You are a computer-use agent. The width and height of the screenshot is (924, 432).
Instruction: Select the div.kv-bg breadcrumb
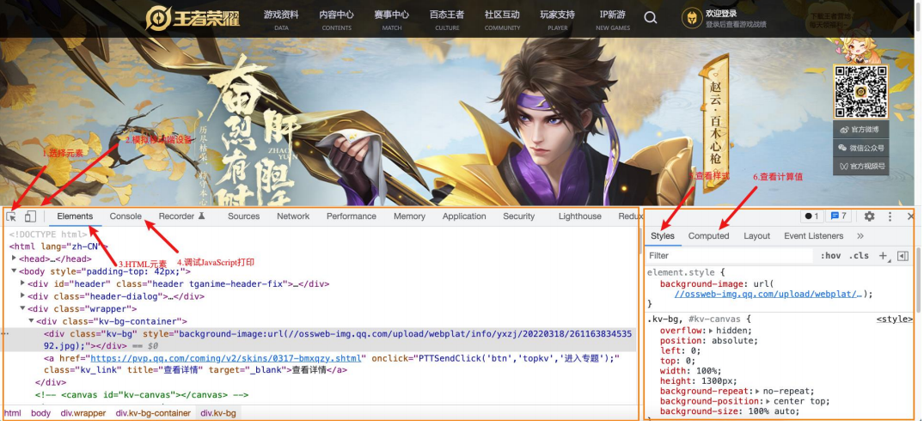coord(218,413)
